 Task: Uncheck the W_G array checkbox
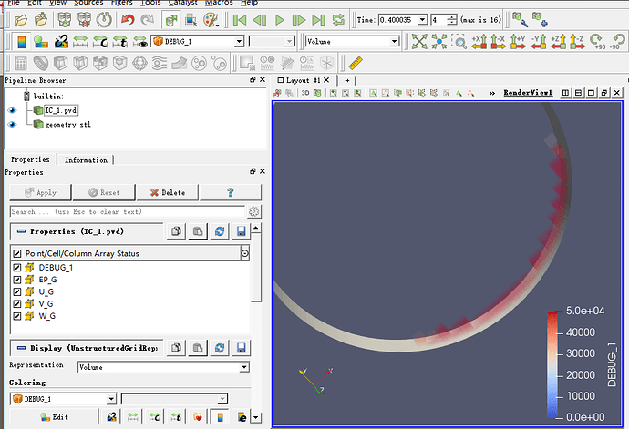pyautogui.click(x=17, y=315)
